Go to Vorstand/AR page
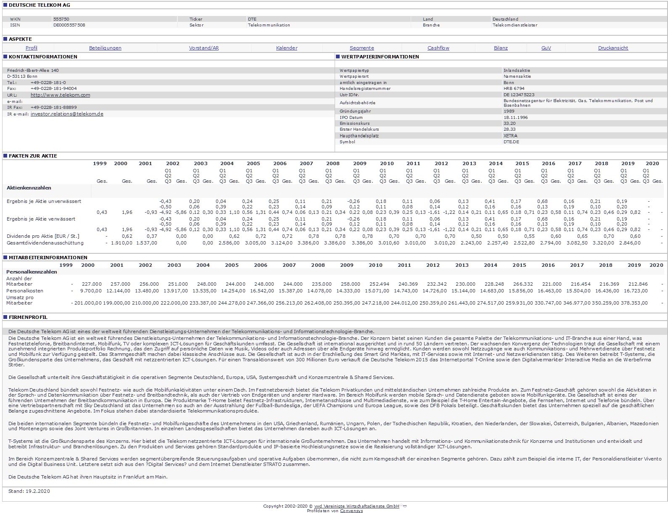Image resolution: width=668 pixels, height=513 pixels. pyautogui.click(x=204, y=48)
